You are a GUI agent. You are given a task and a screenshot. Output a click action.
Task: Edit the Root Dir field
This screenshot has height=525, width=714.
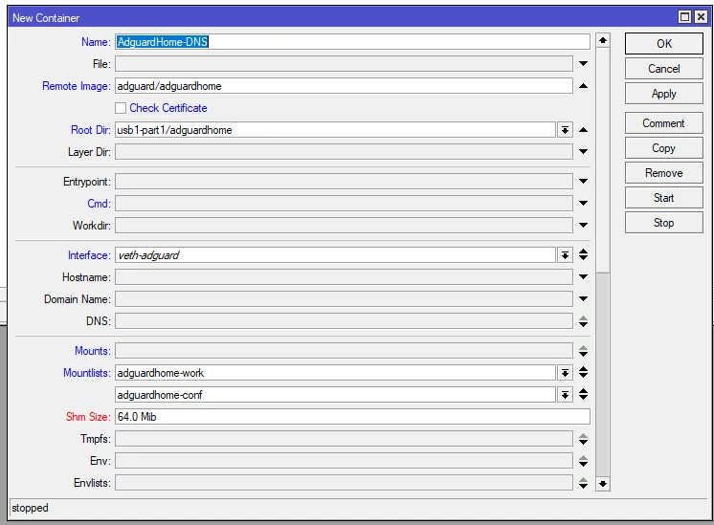[335, 130]
